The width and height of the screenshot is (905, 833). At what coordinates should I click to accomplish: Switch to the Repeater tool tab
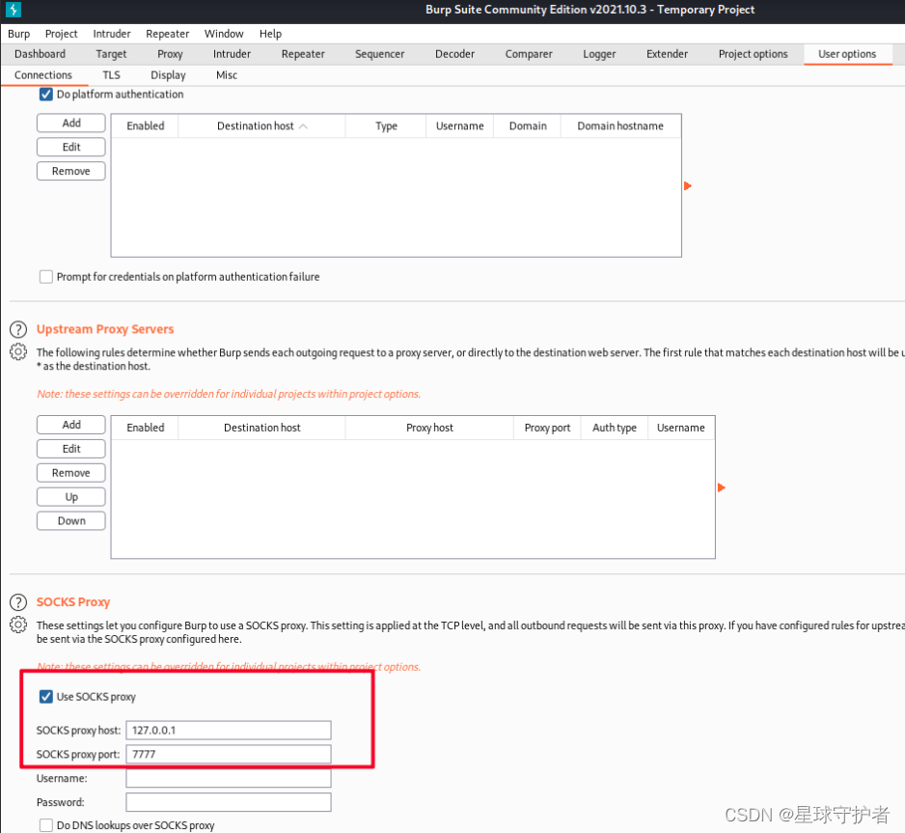pos(303,54)
